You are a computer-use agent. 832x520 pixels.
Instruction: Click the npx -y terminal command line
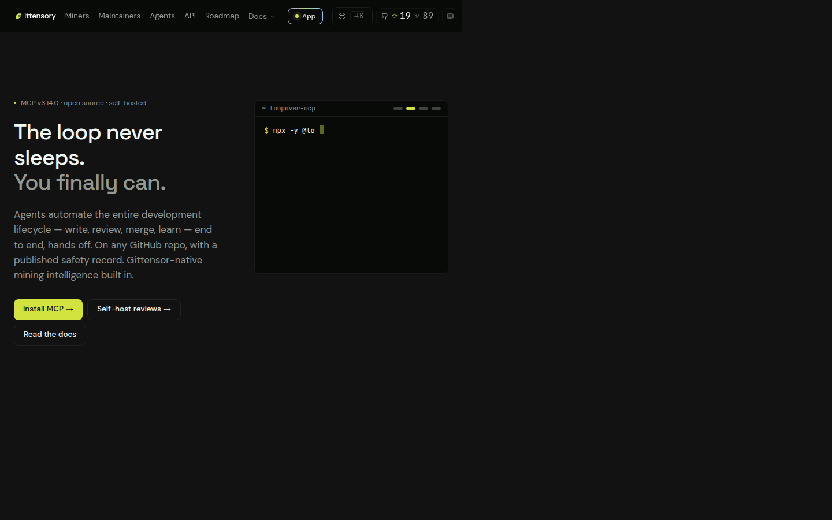(294, 131)
